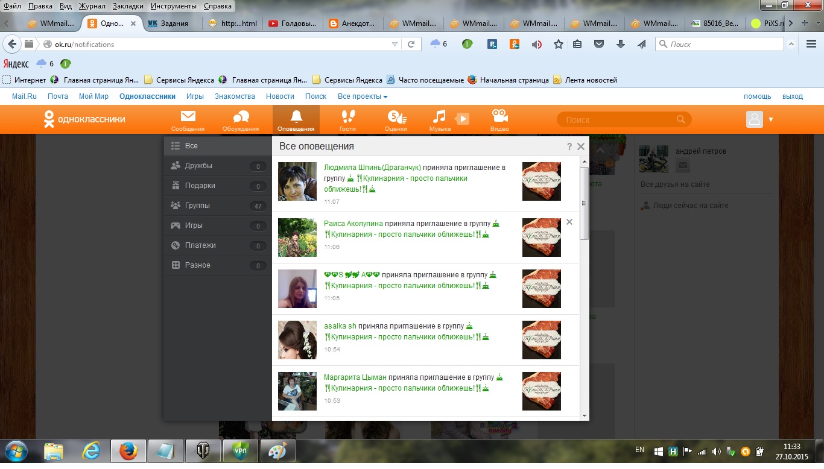The height and width of the screenshot is (469, 824).
Task: Open the Paint app in the taskbar
Action: pos(277,451)
